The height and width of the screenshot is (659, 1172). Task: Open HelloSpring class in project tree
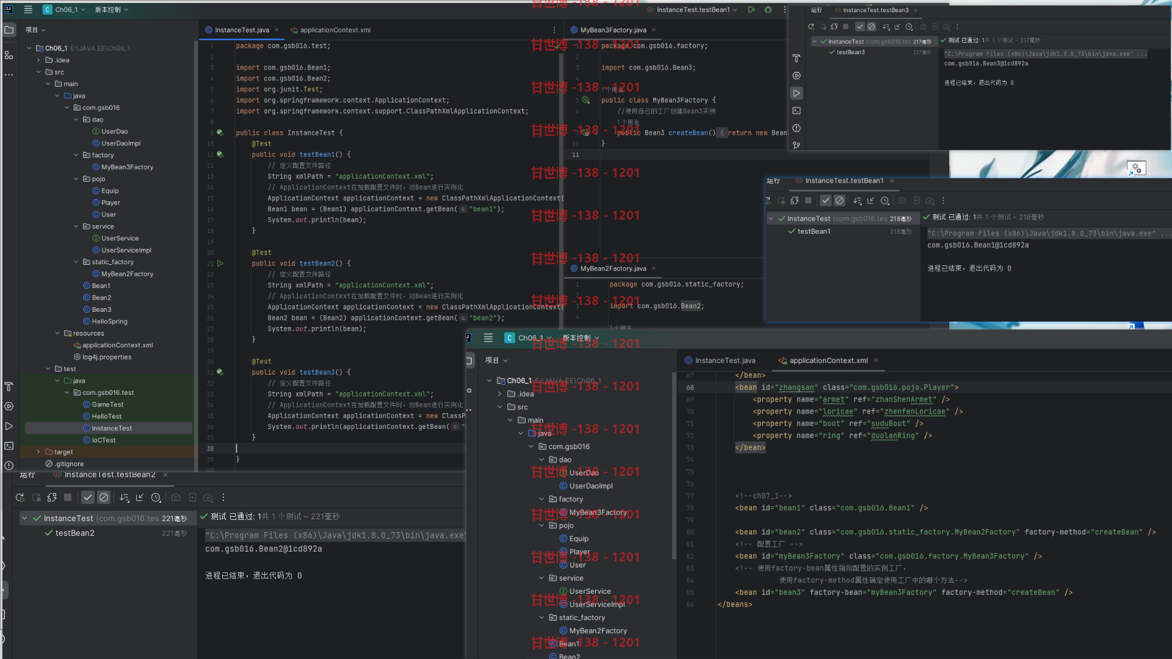click(x=109, y=322)
